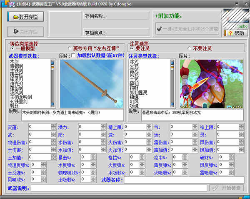Decrease the 神上限 value with down arrow
Viewport: 250px width, 199px height.
click(241, 128)
